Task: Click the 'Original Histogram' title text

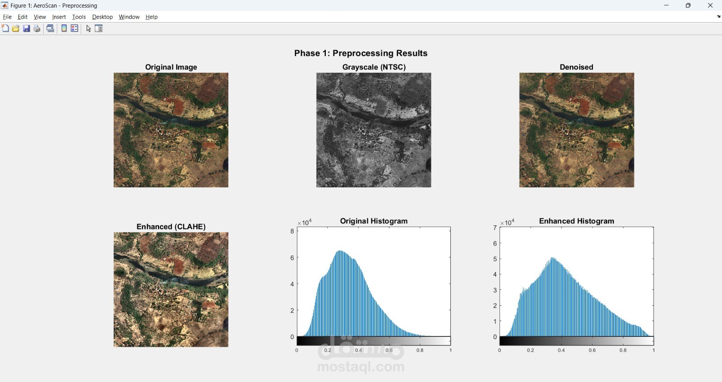Action: 374,221
